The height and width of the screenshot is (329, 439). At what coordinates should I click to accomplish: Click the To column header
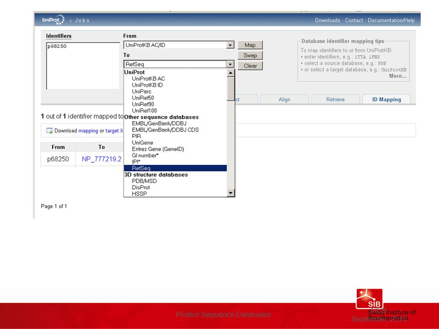pos(102,147)
